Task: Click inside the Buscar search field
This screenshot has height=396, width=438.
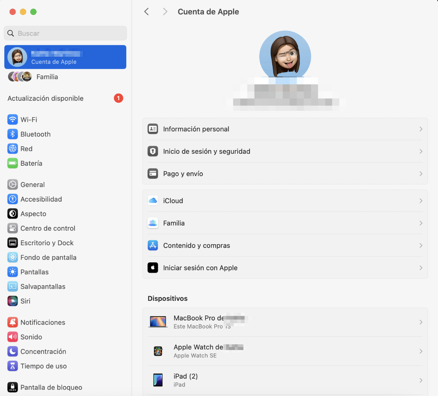Action: (65, 33)
